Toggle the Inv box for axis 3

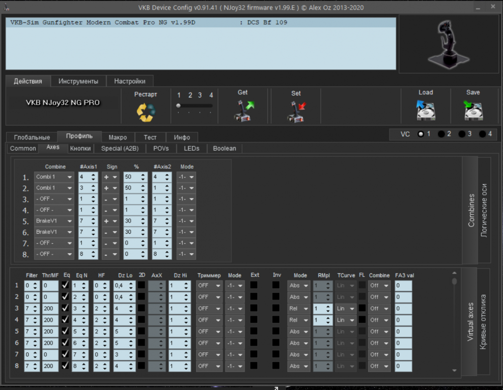(276, 308)
